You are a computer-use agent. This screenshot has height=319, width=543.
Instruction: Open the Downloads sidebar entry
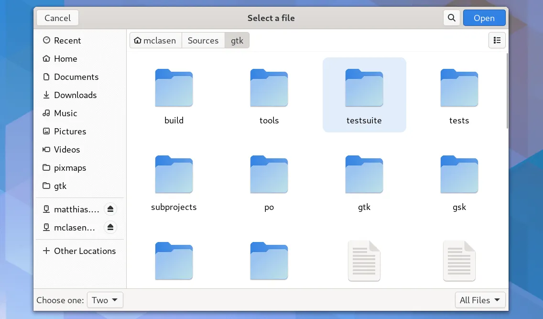tap(75, 95)
